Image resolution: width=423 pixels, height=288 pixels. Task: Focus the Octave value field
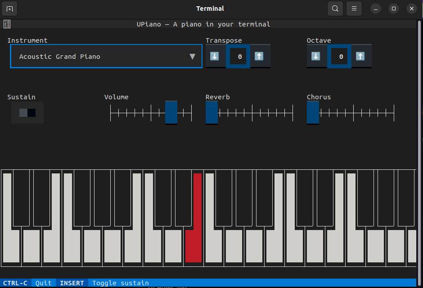point(339,56)
